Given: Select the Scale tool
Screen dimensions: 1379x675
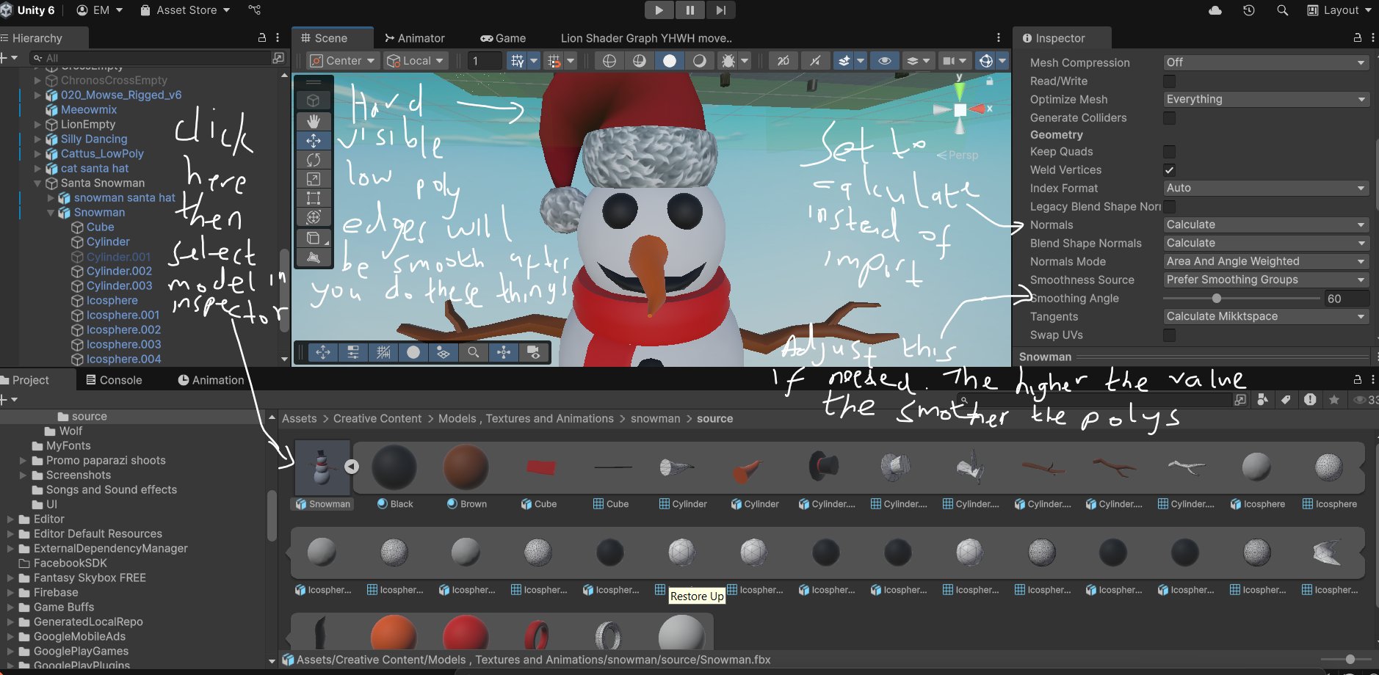Looking at the screenshot, I should click(x=314, y=178).
